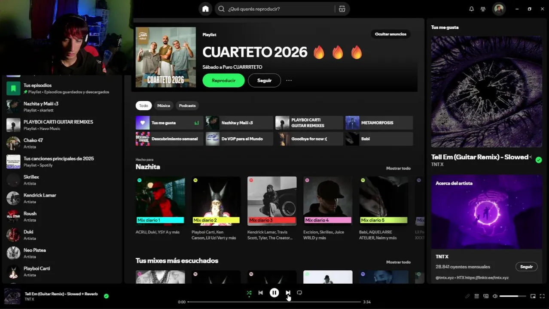Open Connect to a device

tap(486, 296)
